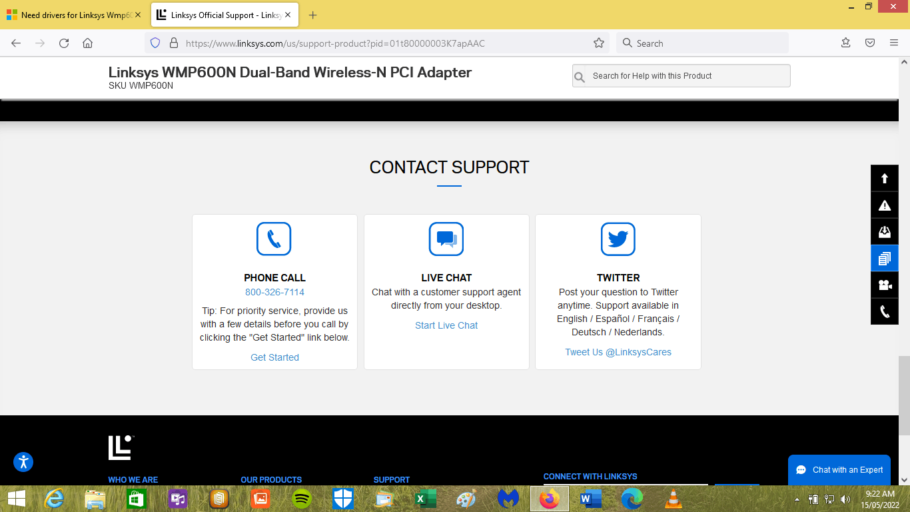Screen dimensions: 910x512
Task: Close the 'Need drivers for Linksys' tab
Action: coord(138,15)
